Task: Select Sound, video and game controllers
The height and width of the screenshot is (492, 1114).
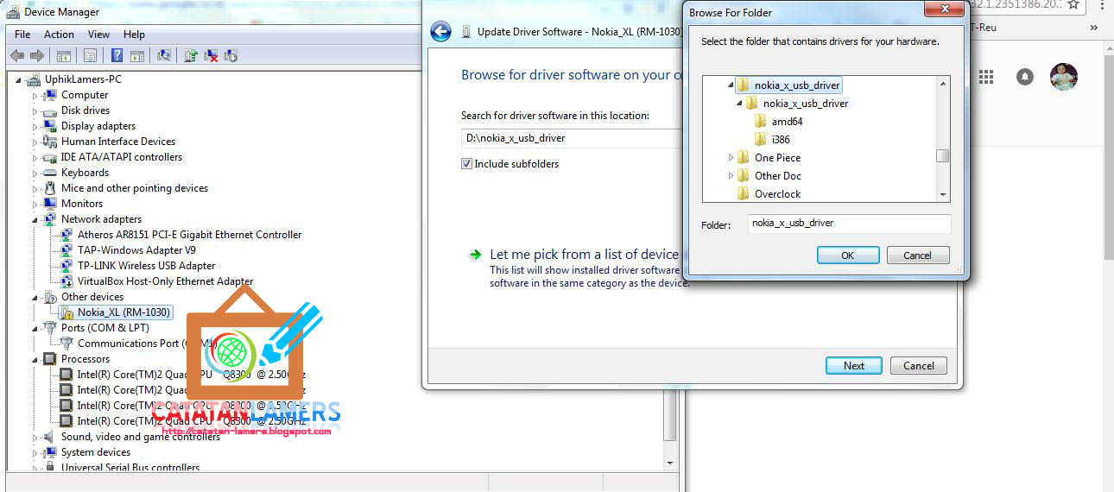Action: click(x=141, y=437)
